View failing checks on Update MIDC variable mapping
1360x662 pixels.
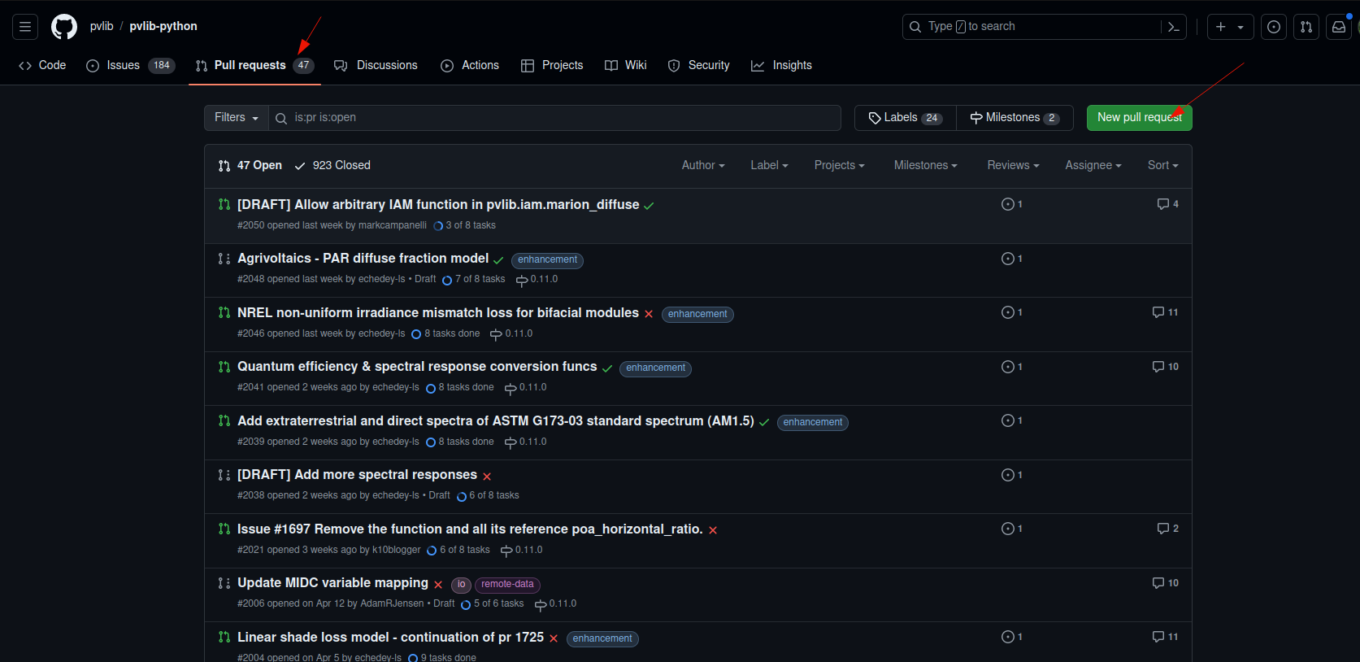coord(438,585)
